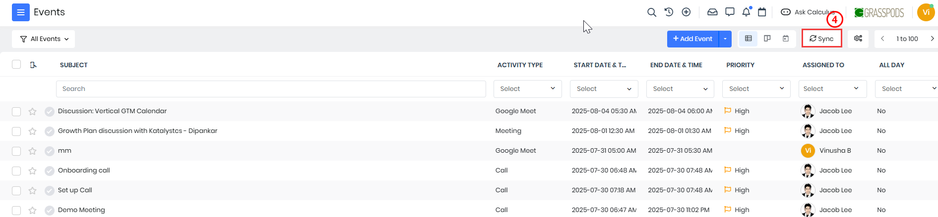Screen dimensions: 938x217
Task: Switch to calendar view icon
Action: click(x=786, y=39)
